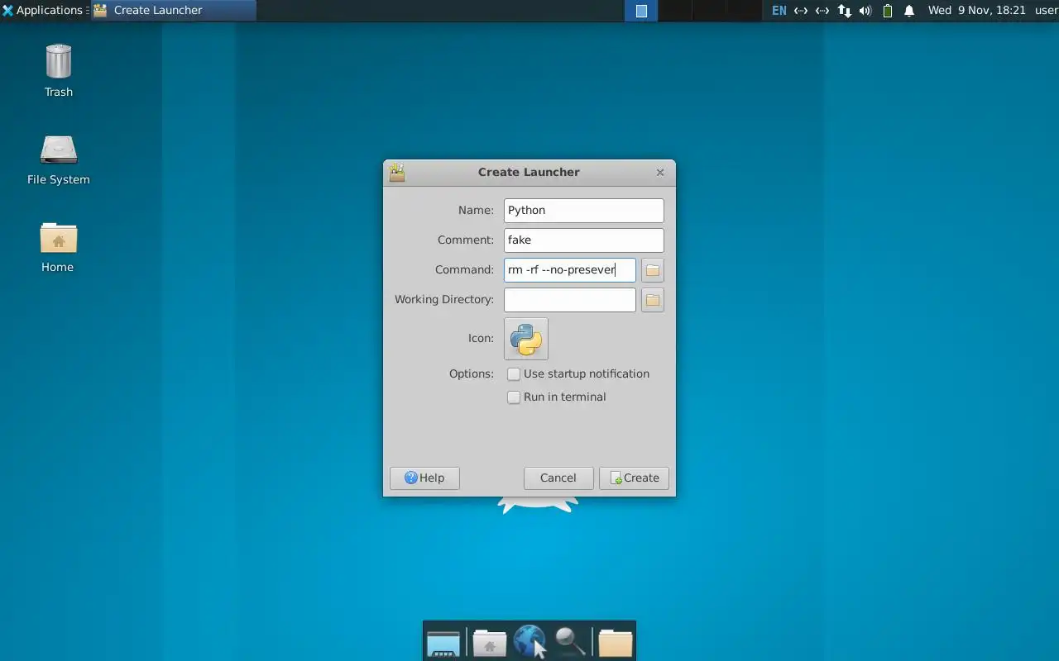
Task: Click the Create Launcher dialog title icon
Action: (x=397, y=172)
